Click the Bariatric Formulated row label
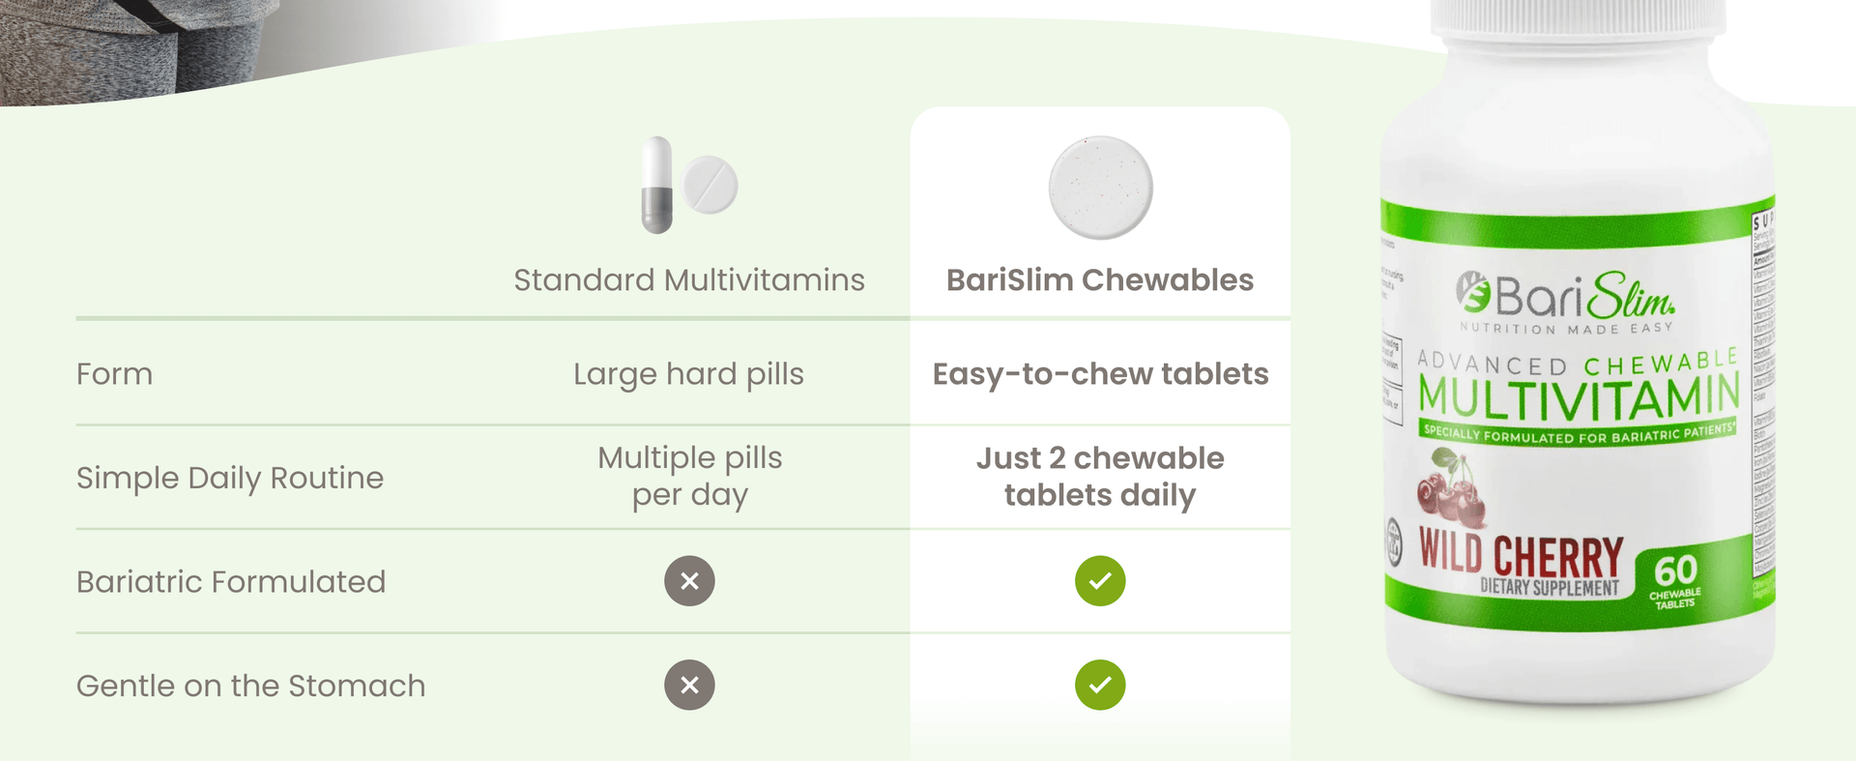Viewport: 1856px width, 761px height. click(x=231, y=582)
